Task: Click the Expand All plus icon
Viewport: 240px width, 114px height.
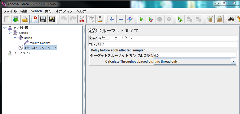Action: [x=111, y=19]
